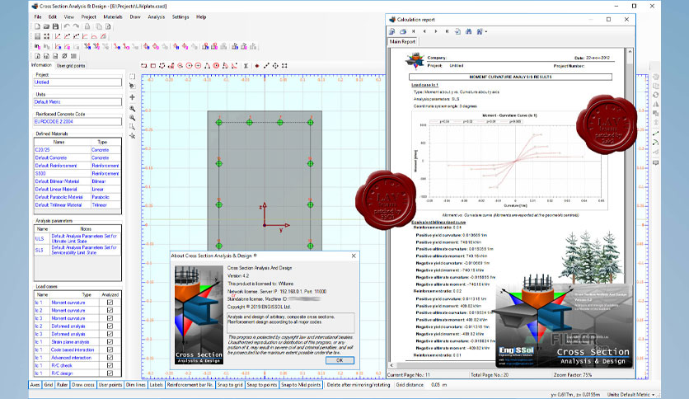Open the Materials menu
This screenshot has height=399, width=689.
pos(113,16)
